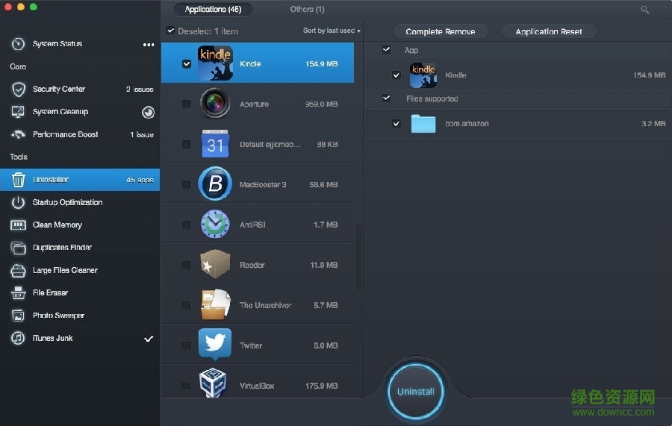The width and height of the screenshot is (672, 426).
Task: Click the '2 issues' Security Center label
Action: [x=140, y=89]
